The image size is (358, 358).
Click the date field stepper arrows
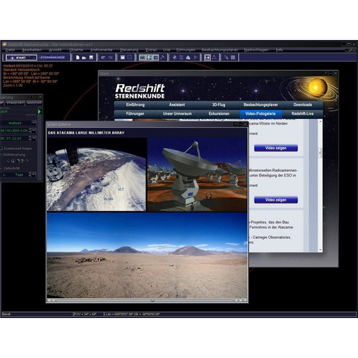click(x=30, y=131)
